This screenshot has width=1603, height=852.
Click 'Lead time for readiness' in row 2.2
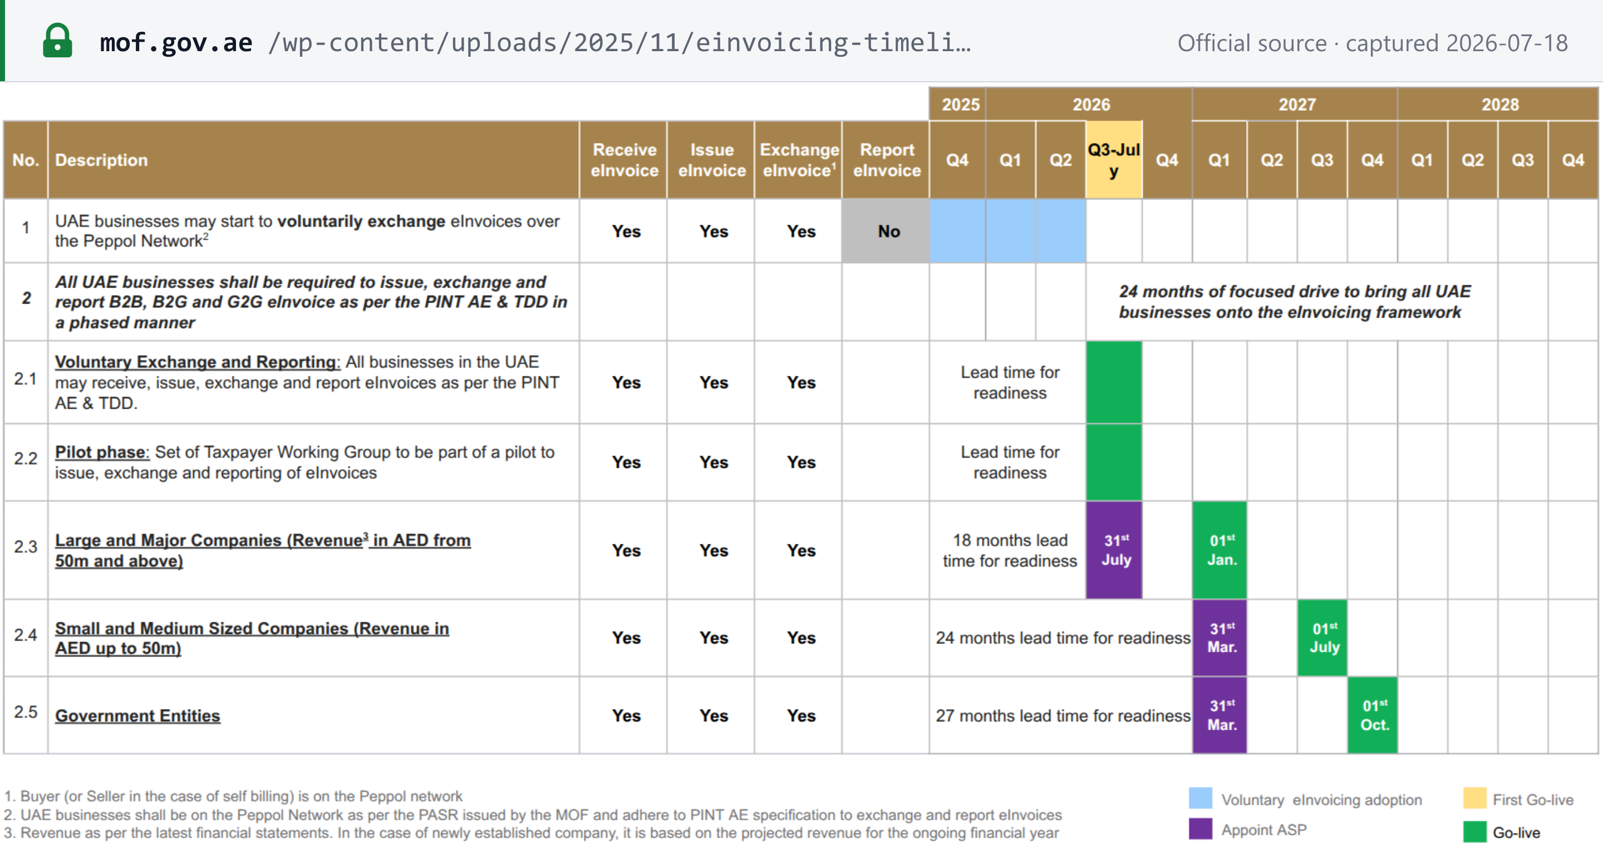(1009, 462)
